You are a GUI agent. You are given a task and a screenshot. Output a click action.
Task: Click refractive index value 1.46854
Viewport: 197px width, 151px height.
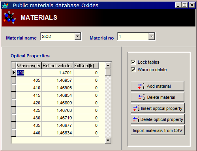click(x=58, y=95)
